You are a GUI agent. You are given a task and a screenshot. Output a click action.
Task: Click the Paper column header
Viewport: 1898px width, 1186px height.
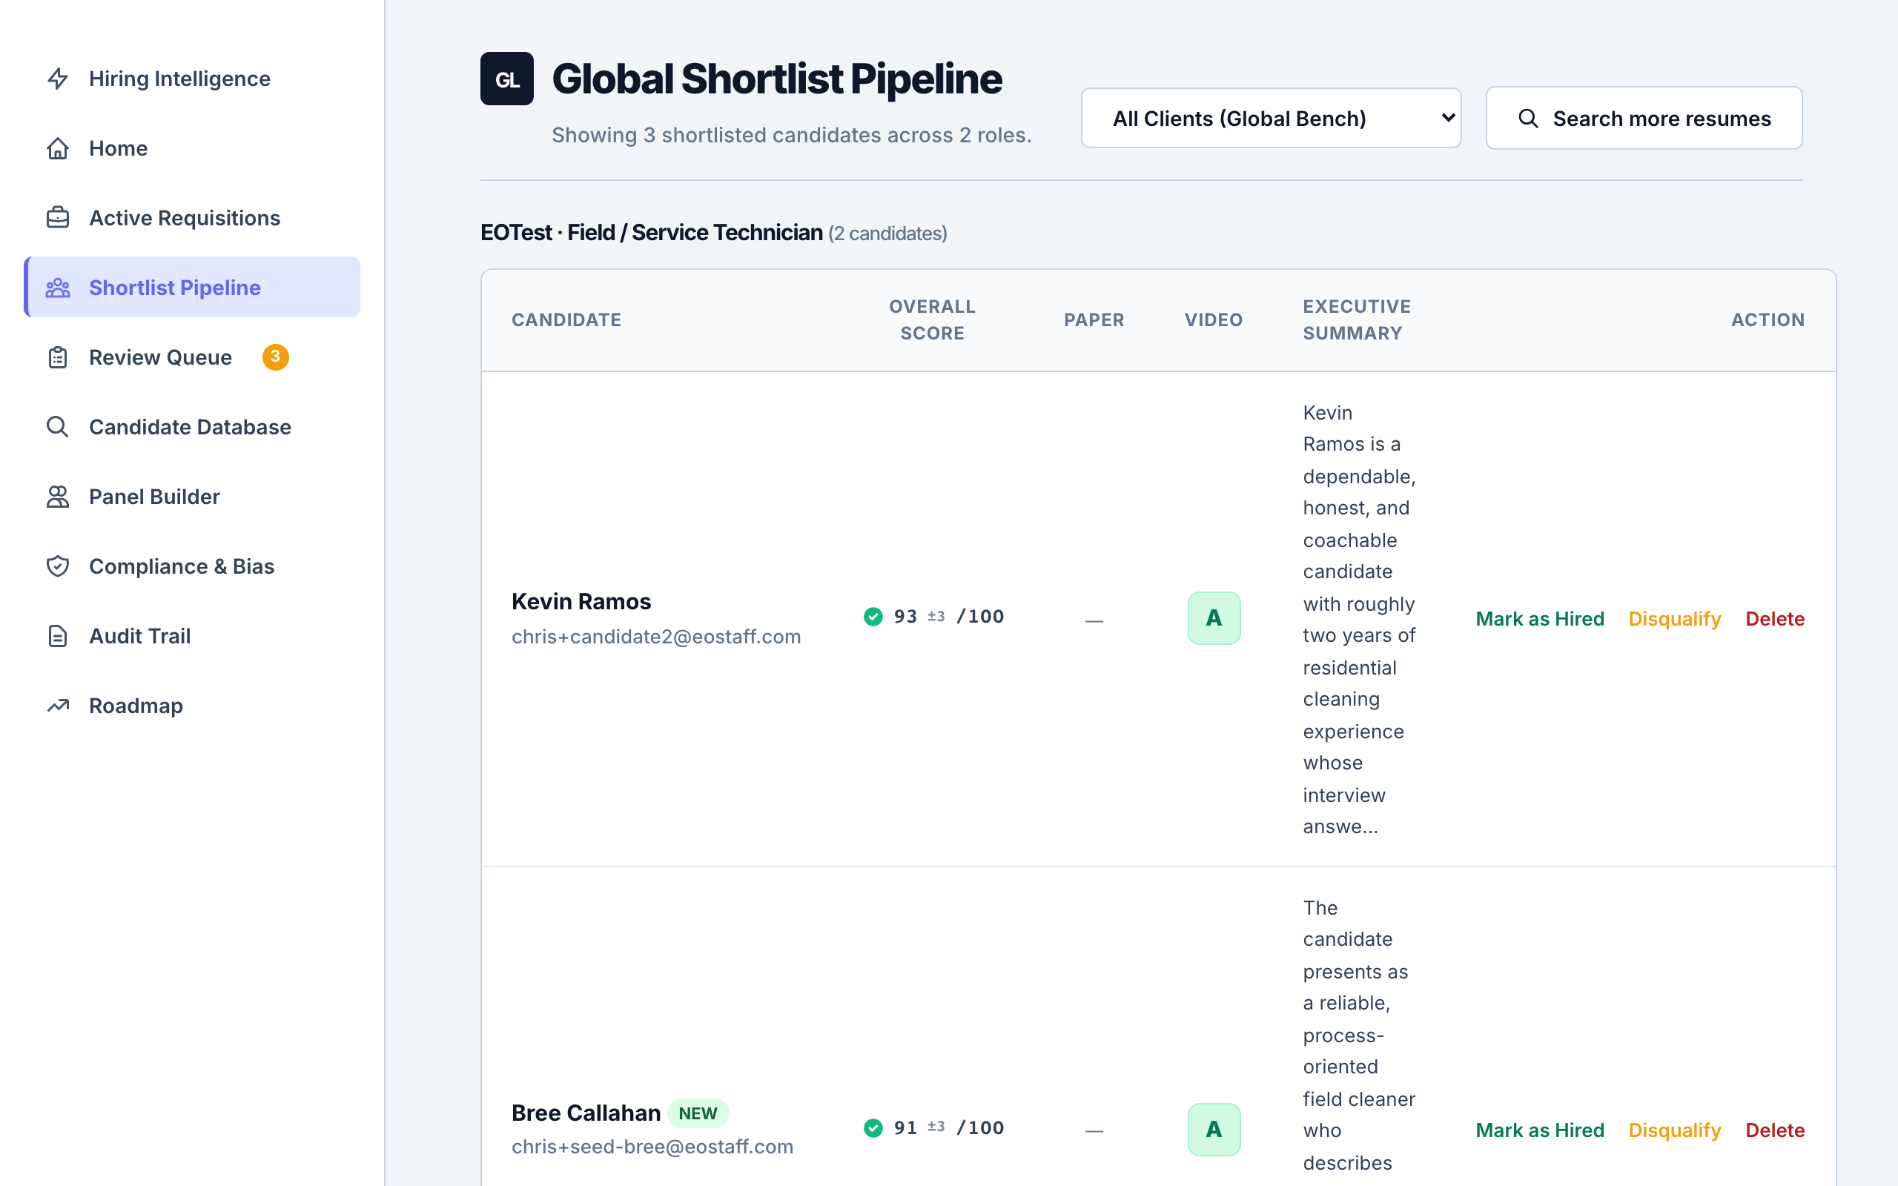[x=1094, y=320]
